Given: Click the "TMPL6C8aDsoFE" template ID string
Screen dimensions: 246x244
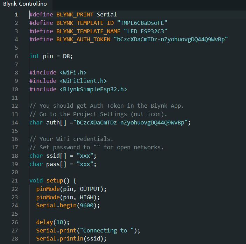Looking at the screenshot, I should [x=142, y=23].
